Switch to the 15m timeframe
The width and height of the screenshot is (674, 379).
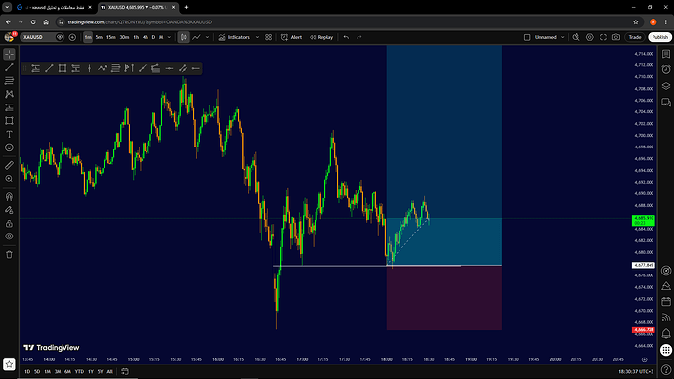111,37
